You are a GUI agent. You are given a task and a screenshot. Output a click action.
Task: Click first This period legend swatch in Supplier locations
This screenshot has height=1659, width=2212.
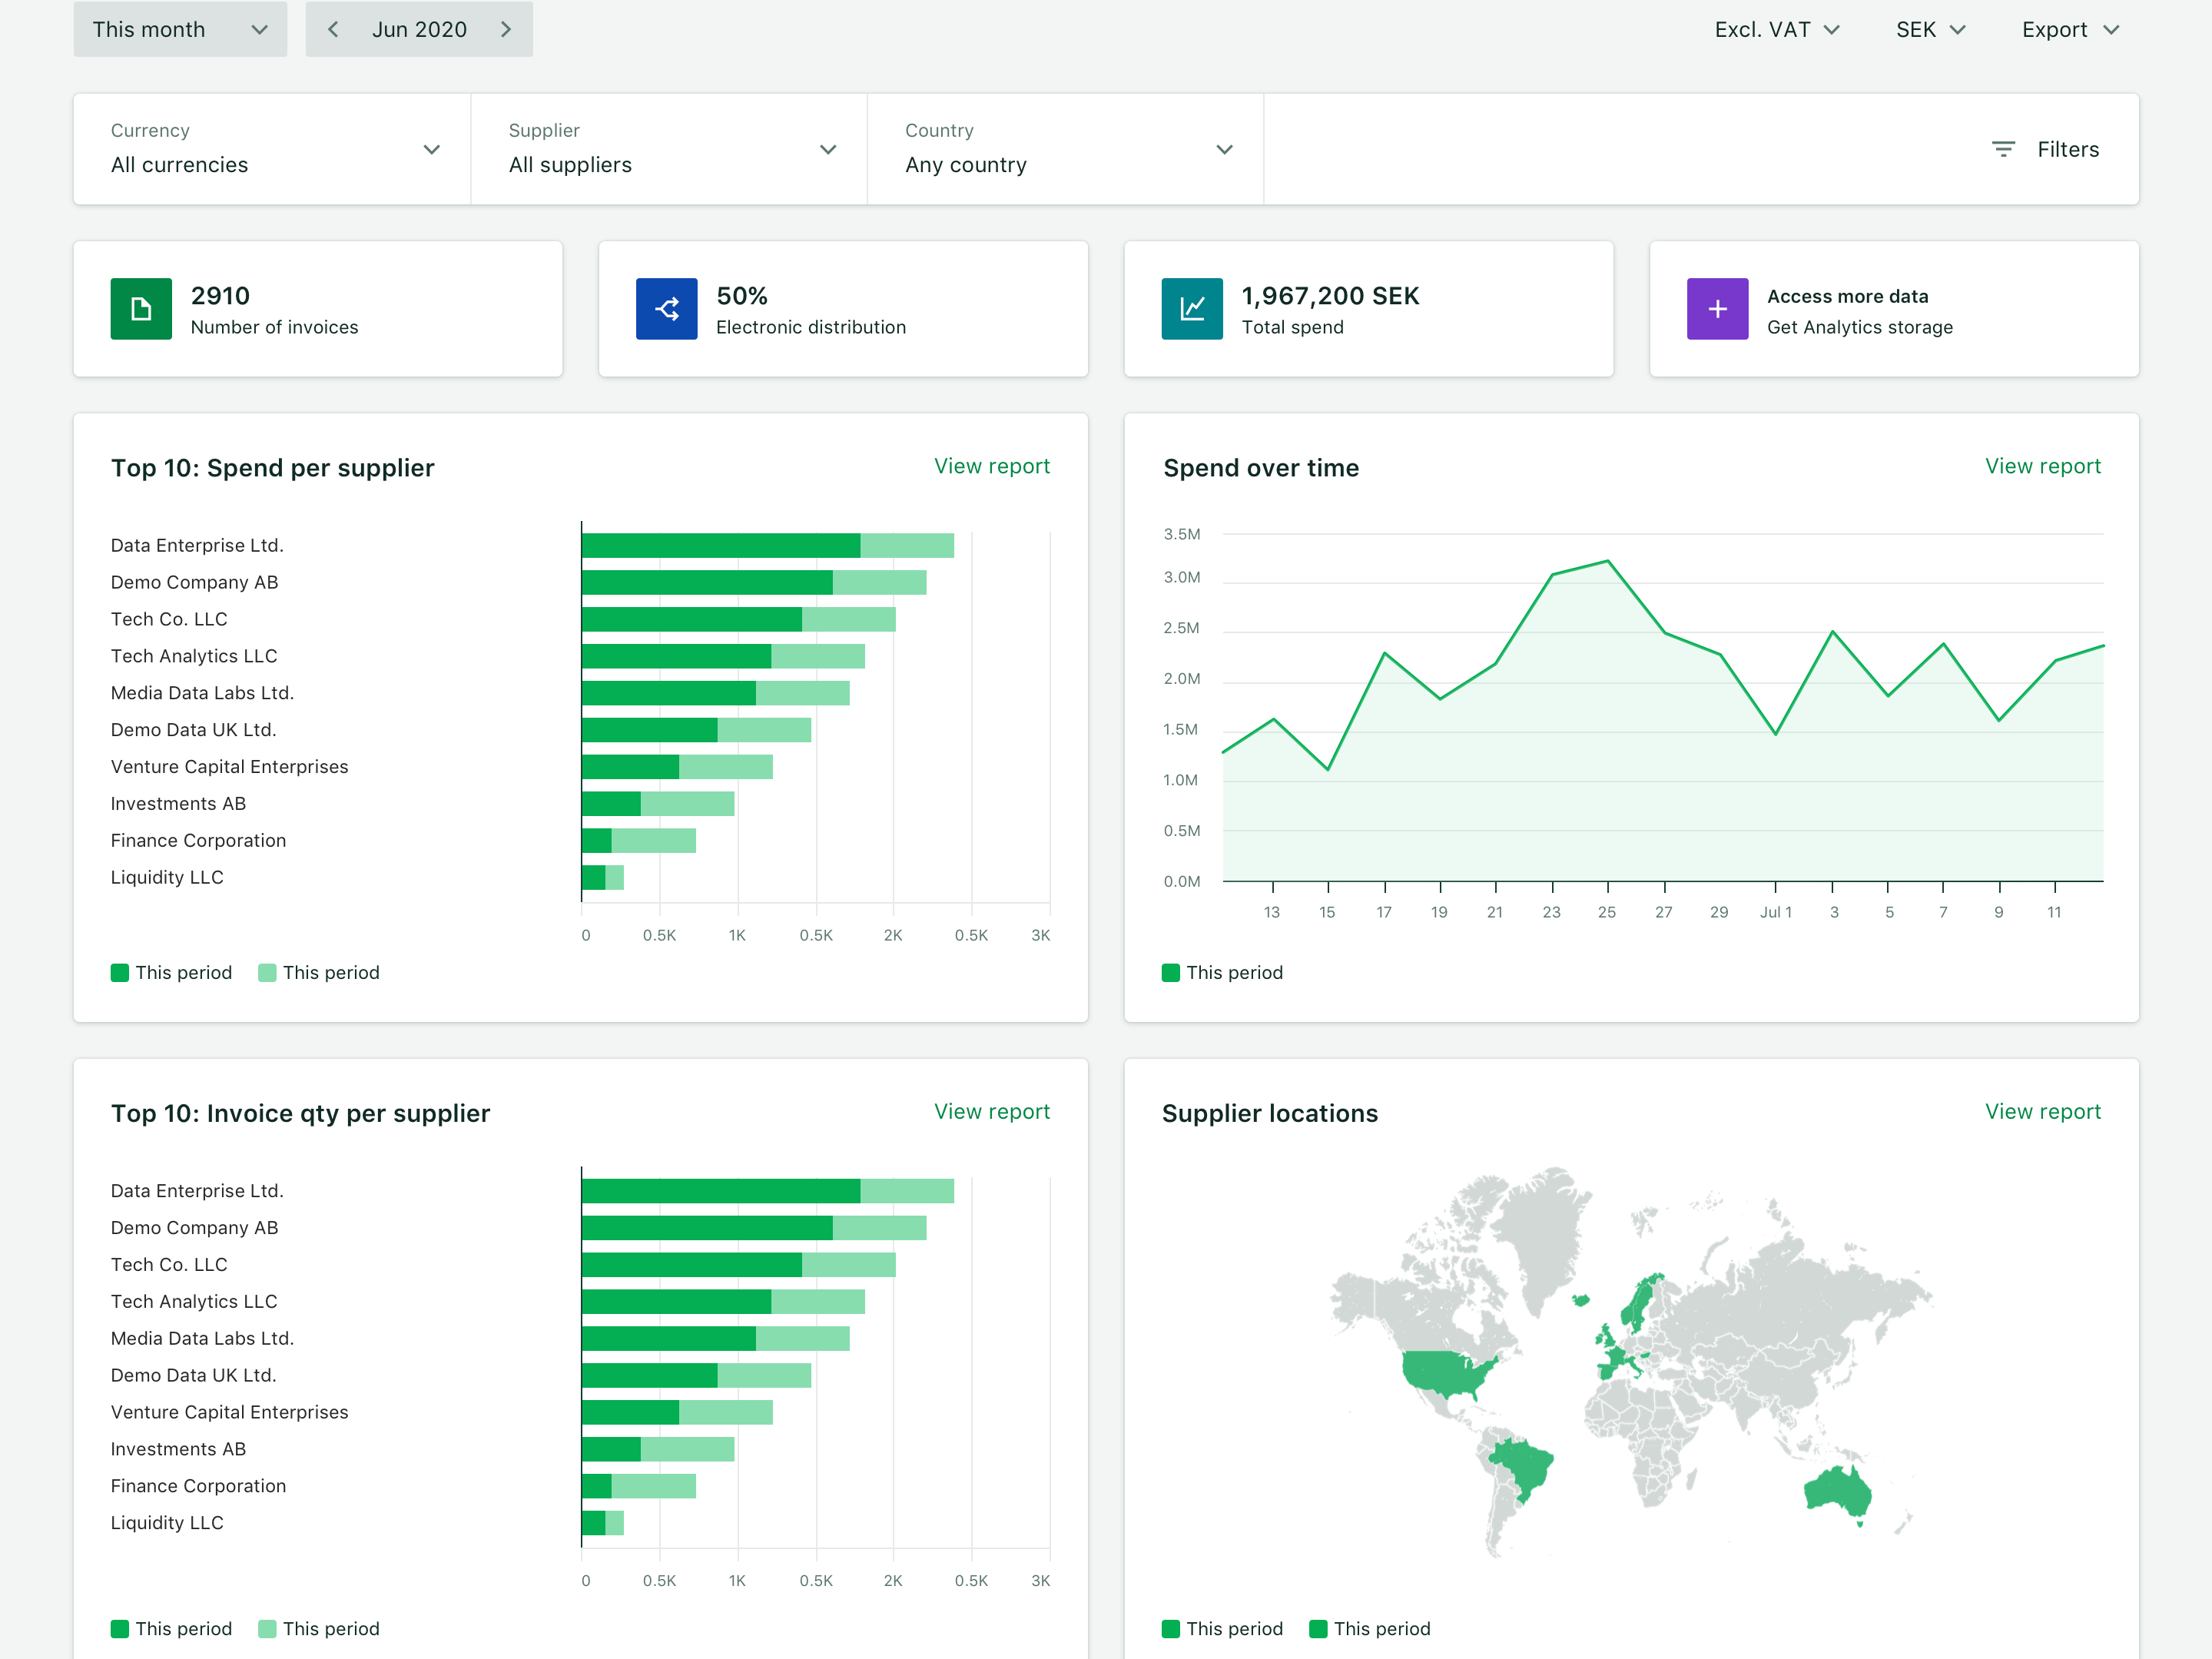1171,1628
